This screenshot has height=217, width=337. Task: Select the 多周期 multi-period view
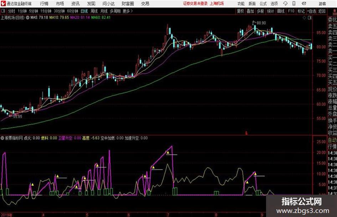(115, 11)
